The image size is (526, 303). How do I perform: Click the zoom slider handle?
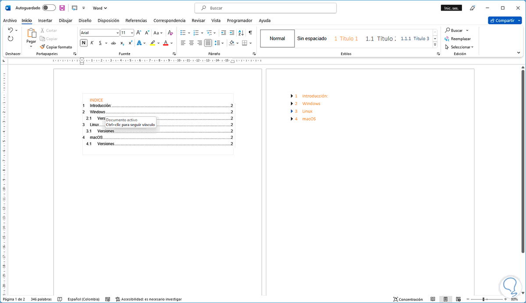point(483,299)
